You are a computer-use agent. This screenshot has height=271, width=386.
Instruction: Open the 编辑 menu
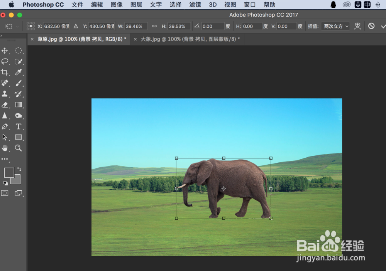97,5
